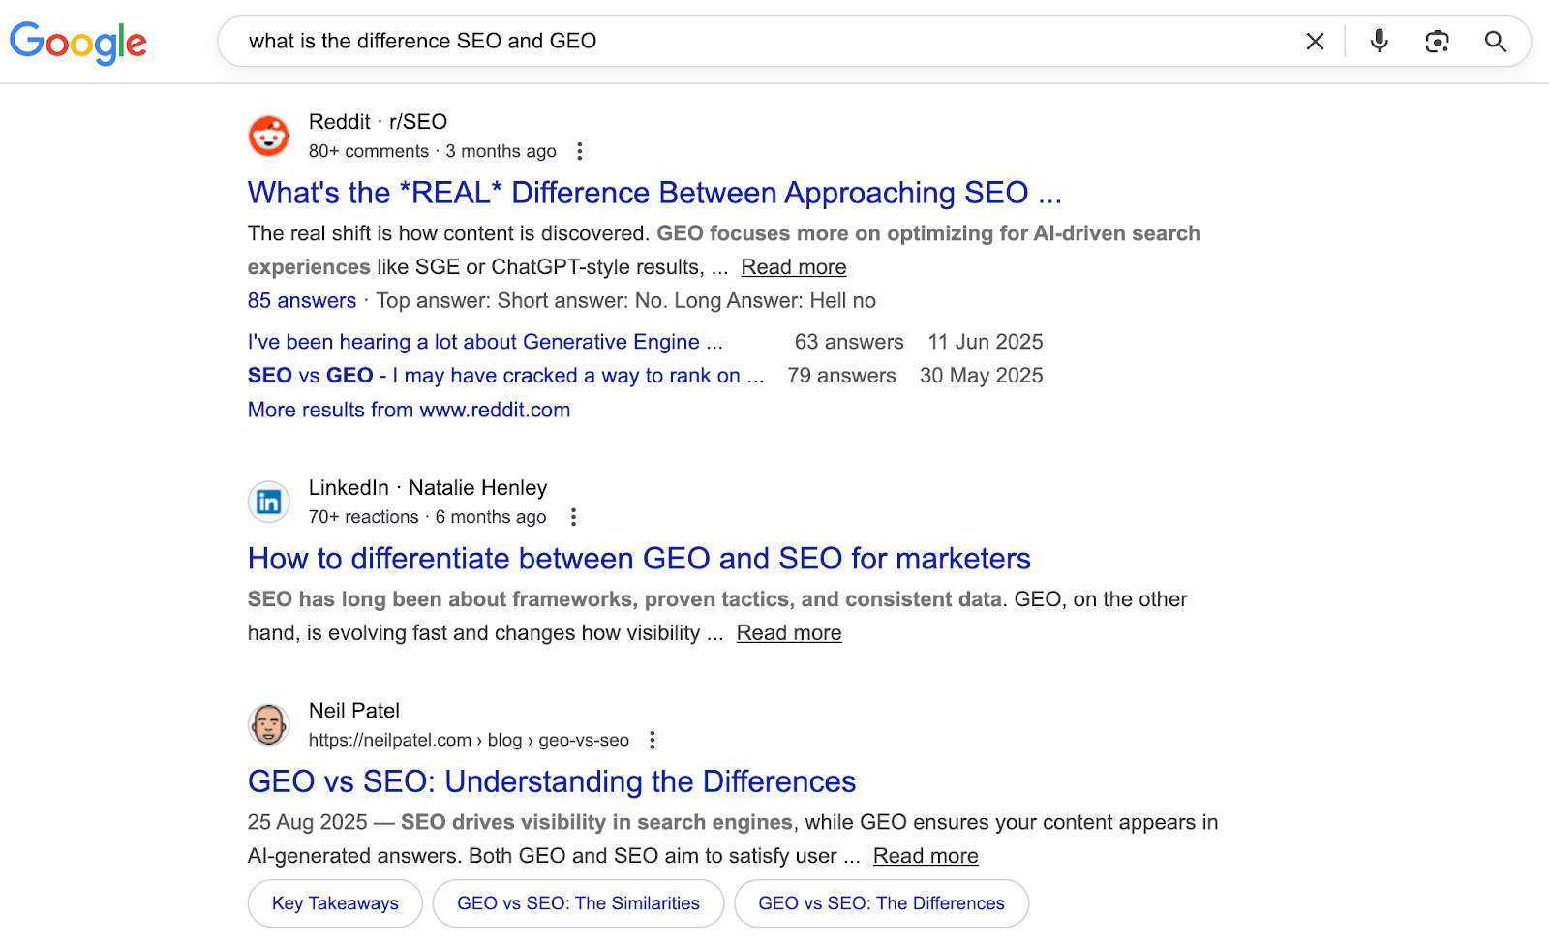Click the LinkedIn favicon icon
1549x947 pixels.
[269, 502]
